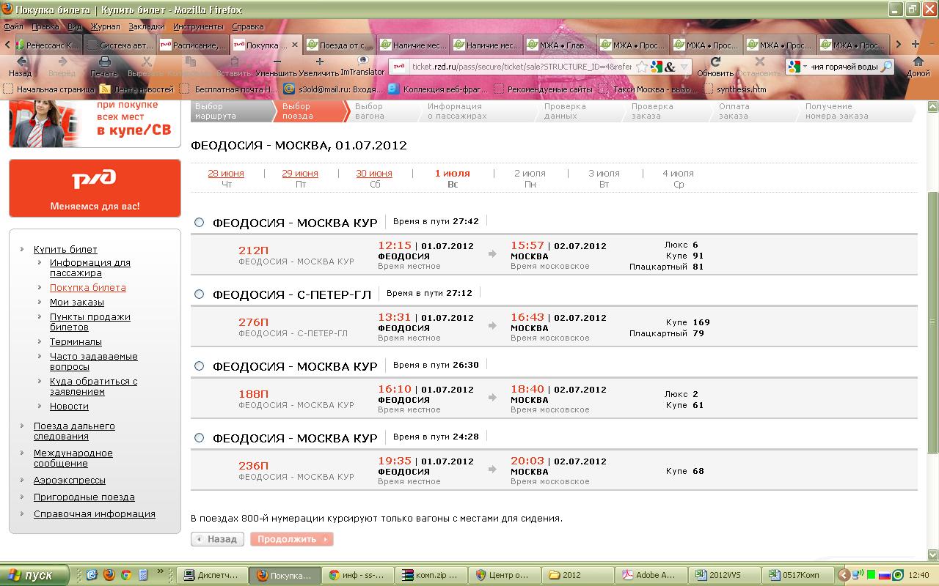Viewport: 939px width, 586px height.
Task: Switch to the Расписание browser tab
Action: pyautogui.click(x=193, y=45)
